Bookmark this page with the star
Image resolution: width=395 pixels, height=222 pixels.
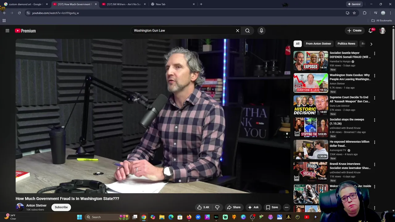pyautogui.click(x=354, y=13)
